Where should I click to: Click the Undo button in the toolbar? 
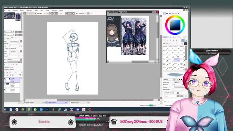click(24, 13)
